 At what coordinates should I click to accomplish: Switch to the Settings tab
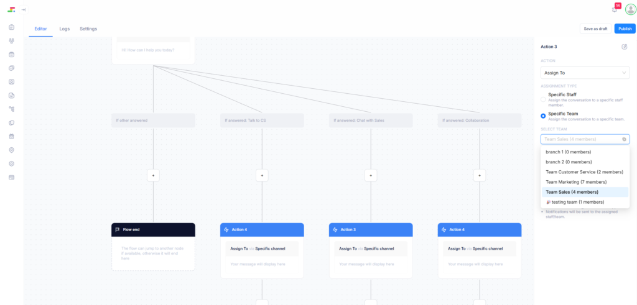(88, 29)
